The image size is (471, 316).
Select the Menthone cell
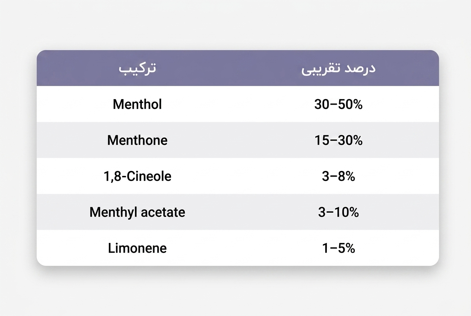[x=137, y=140]
